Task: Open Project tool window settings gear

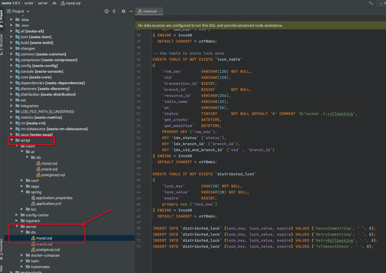Action: point(123,11)
